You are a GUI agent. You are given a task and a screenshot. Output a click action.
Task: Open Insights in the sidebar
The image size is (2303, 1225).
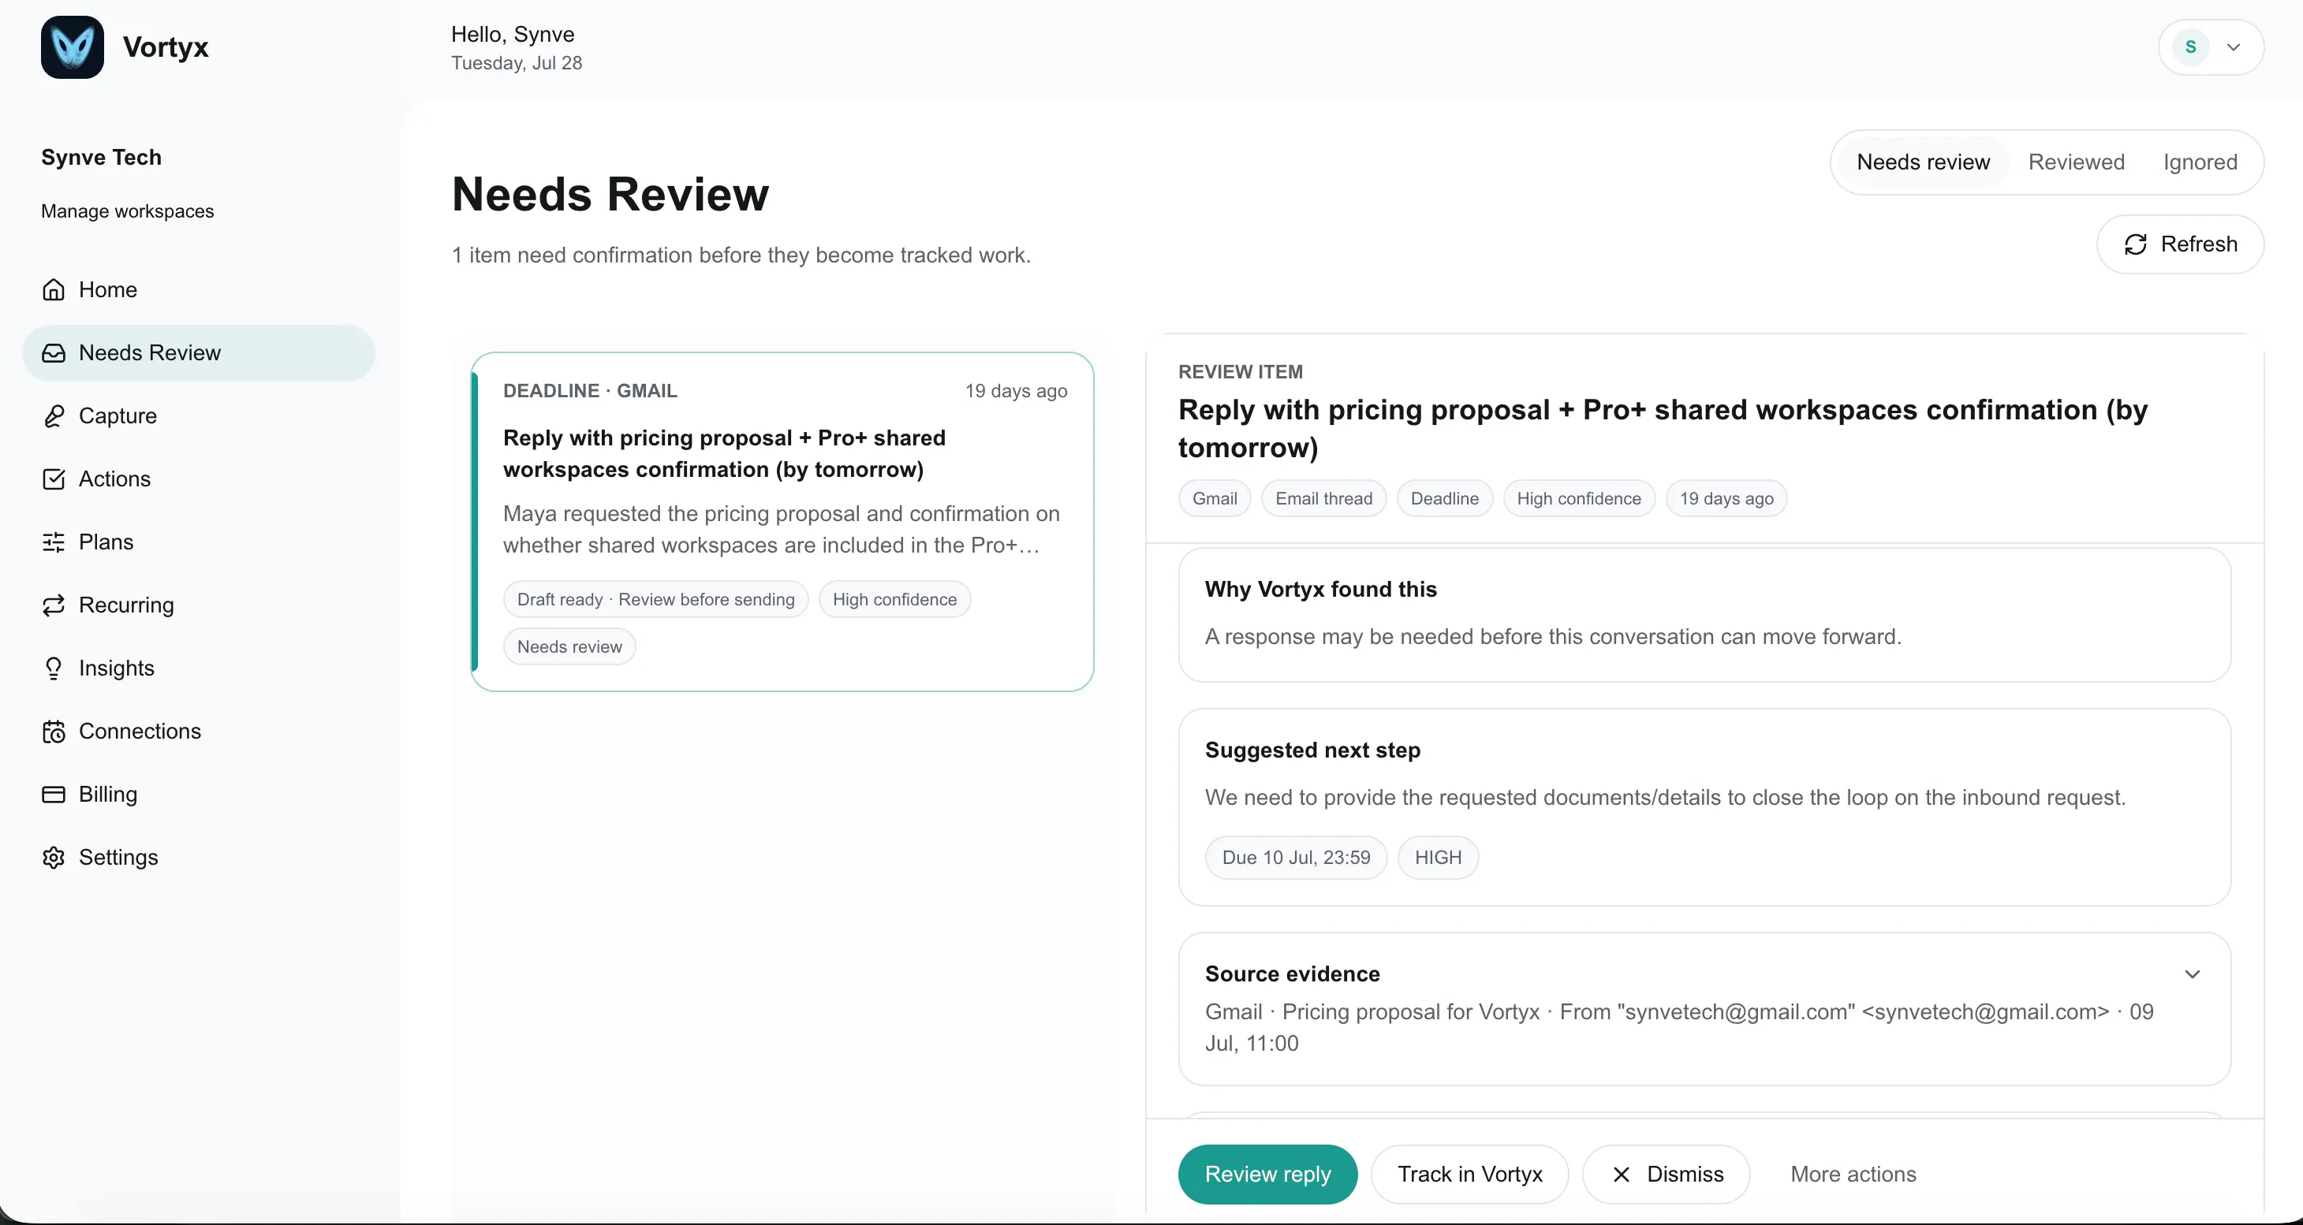(199, 668)
